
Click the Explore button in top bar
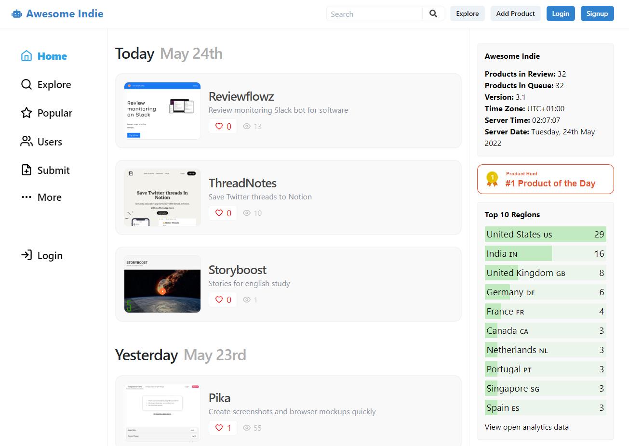[x=468, y=13]
